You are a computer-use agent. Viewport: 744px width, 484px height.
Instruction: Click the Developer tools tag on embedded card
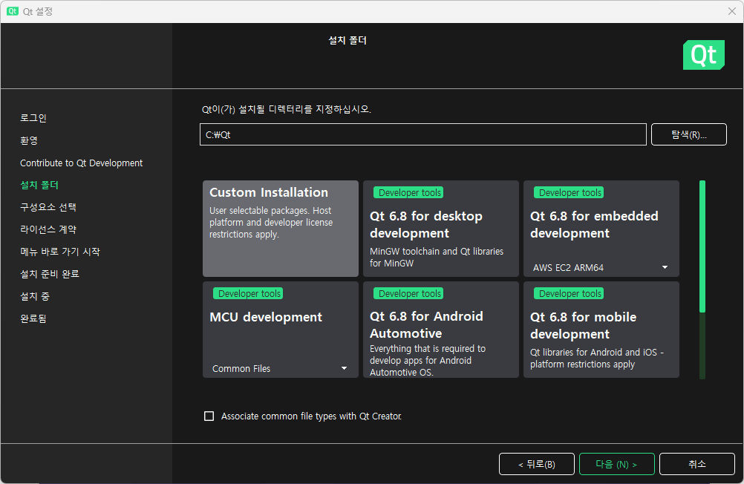pyautogui.click(x=569, y=193)
